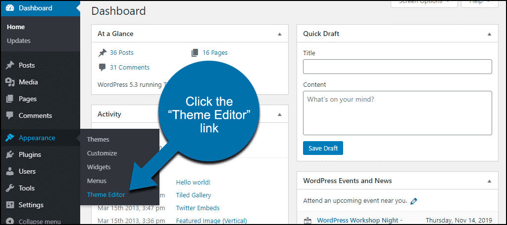Screen dimensions: 507x225
Task: Click the pin icon beside 36 Posts
Action: pyautogui.click(x=102, y=52)
